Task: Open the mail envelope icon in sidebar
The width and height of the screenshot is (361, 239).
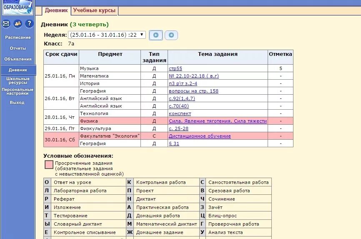Action: coord(6,24)
